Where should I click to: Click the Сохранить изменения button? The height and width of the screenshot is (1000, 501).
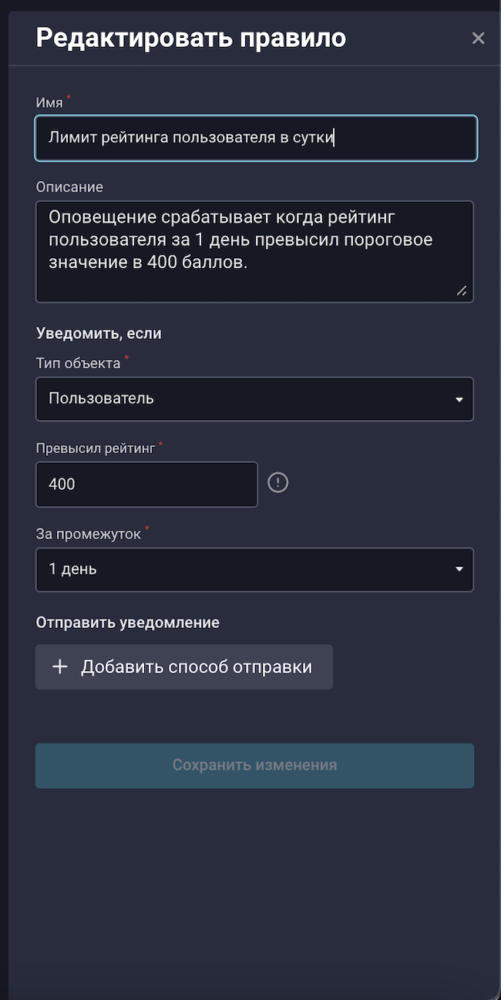click(254, 766)
